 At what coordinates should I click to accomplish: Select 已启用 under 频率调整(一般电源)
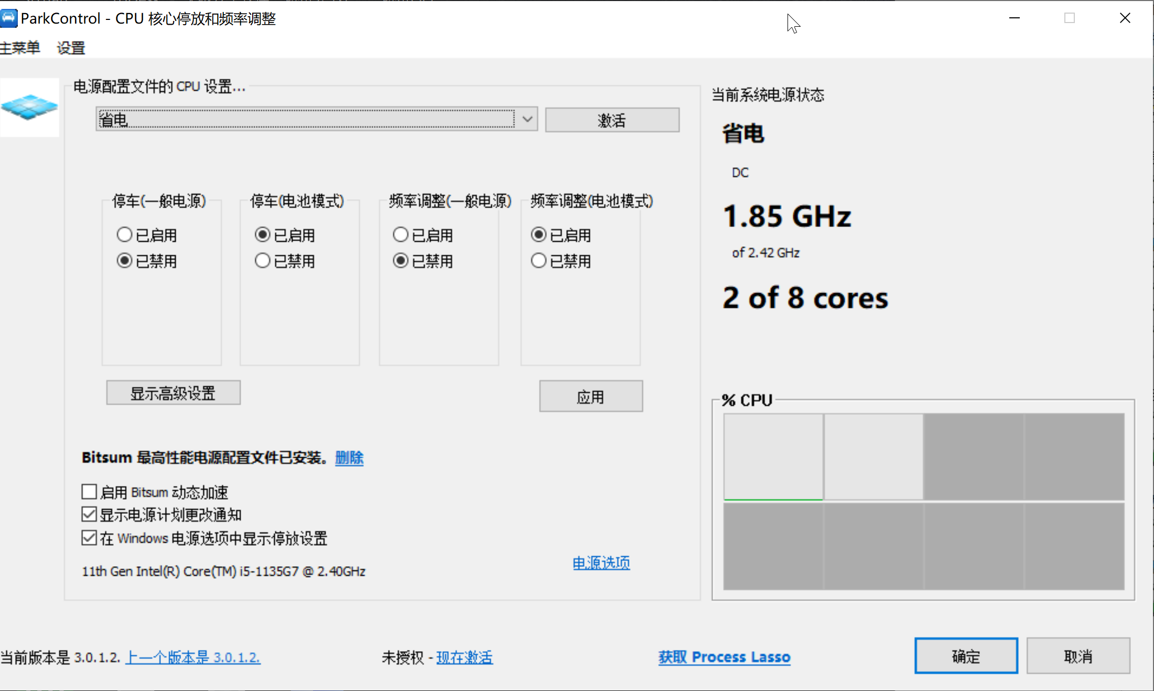click(x=401, y=234)
